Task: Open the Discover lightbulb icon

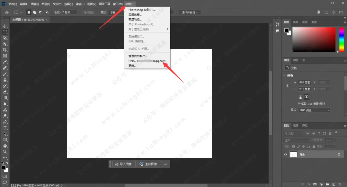Action: 334,13
